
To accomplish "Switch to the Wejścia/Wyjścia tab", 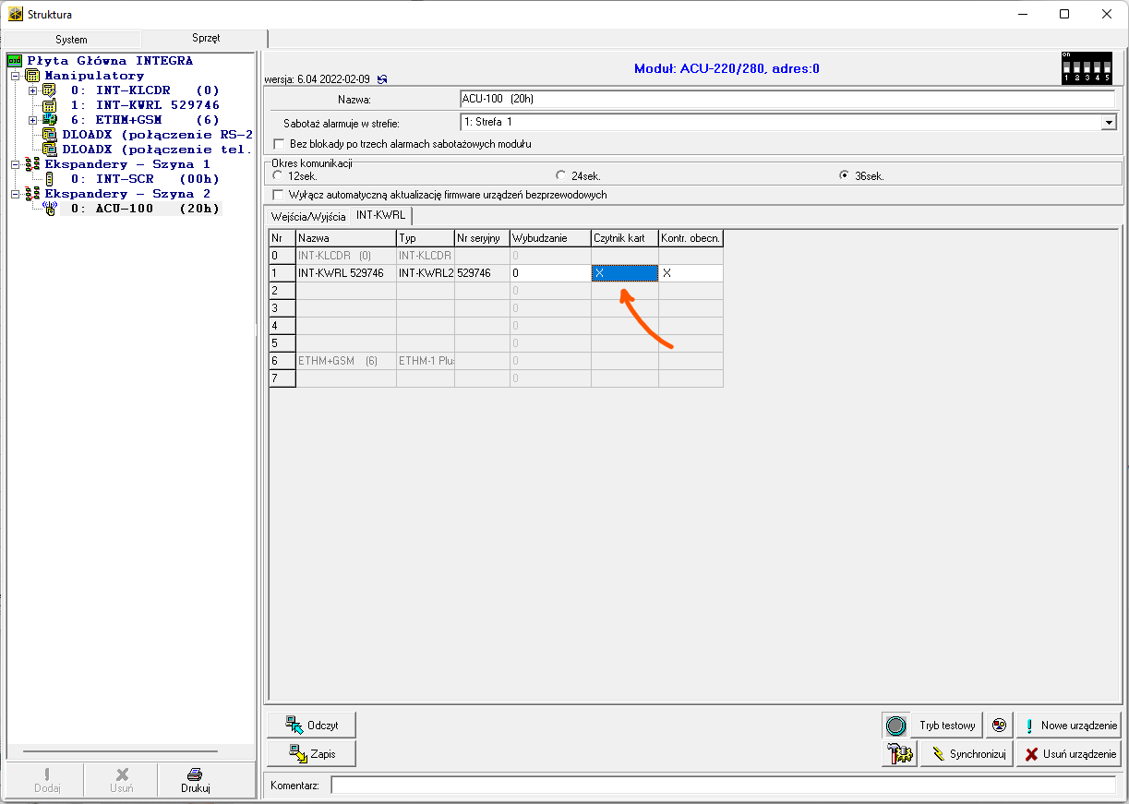I will pos(308,216).
